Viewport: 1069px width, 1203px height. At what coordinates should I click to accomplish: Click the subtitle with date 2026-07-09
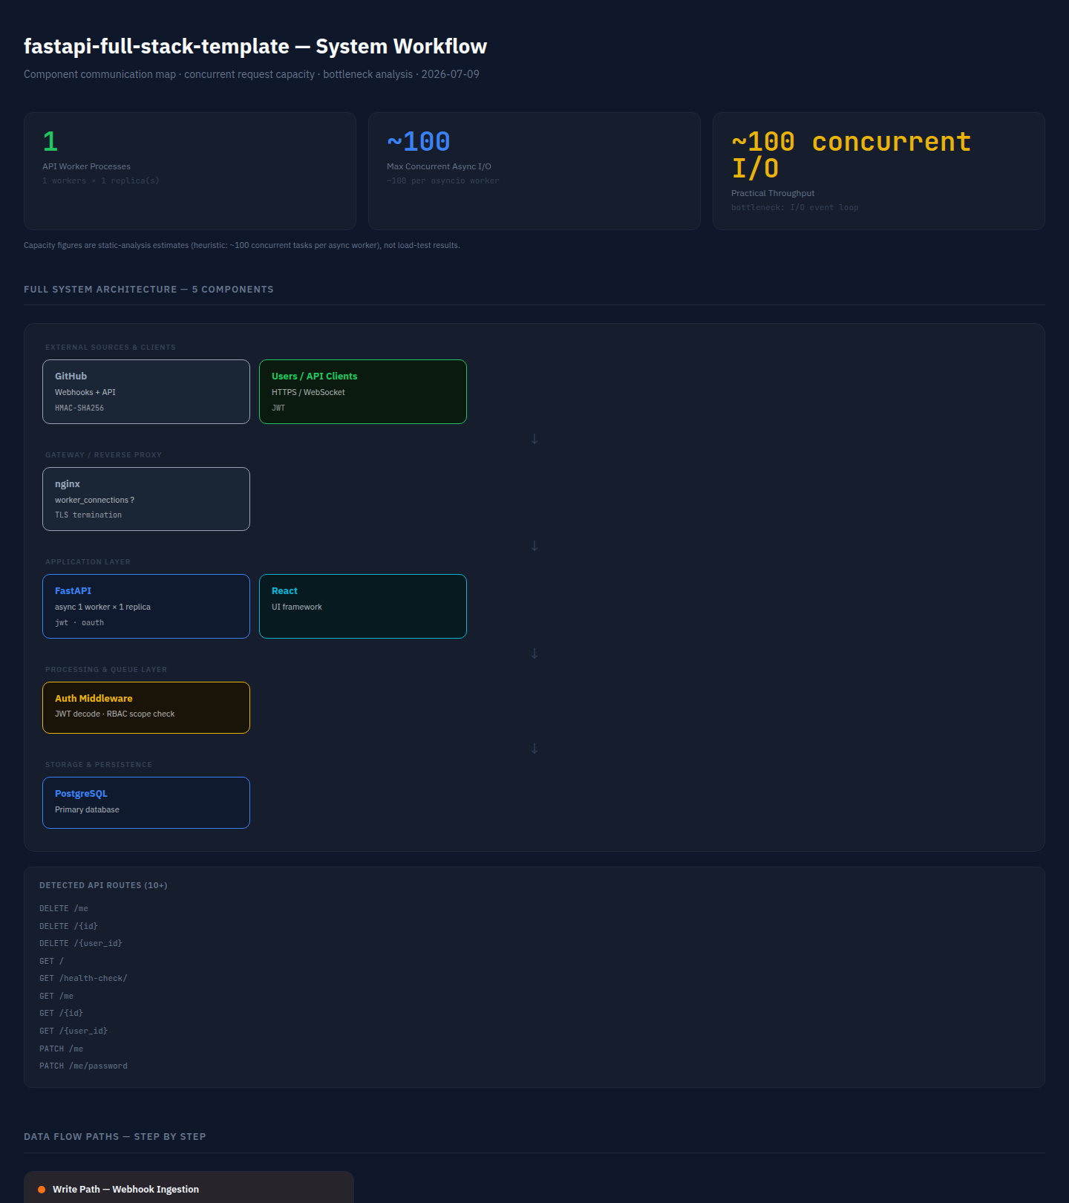[252, 74]
